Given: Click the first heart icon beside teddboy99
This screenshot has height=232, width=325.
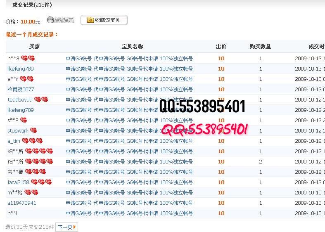Looking at the screenshot, I should pyautogui.click(x=38, y=99).
